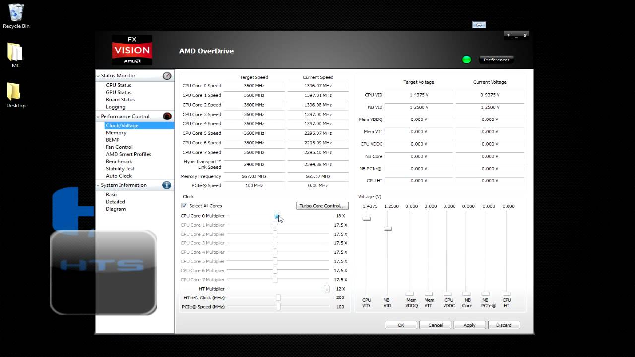Click the CPU VDDC voltage slider handle
The image size is (635, 357).
(447, 294)
